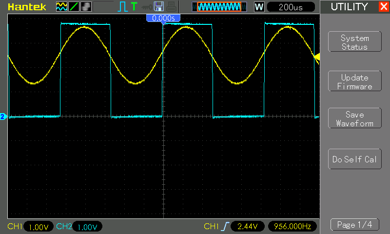Click the gray key lock icon
This screenshot has height=234, width=390.
[147, 7]
